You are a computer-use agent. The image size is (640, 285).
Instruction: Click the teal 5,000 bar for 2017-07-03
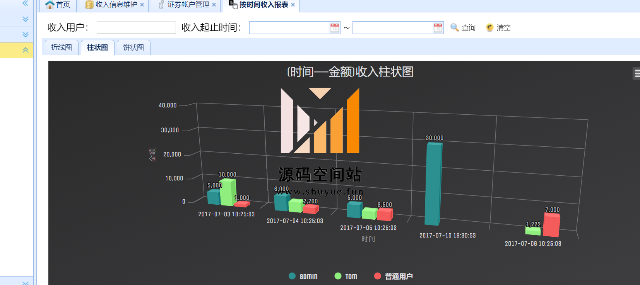(214, 197)
